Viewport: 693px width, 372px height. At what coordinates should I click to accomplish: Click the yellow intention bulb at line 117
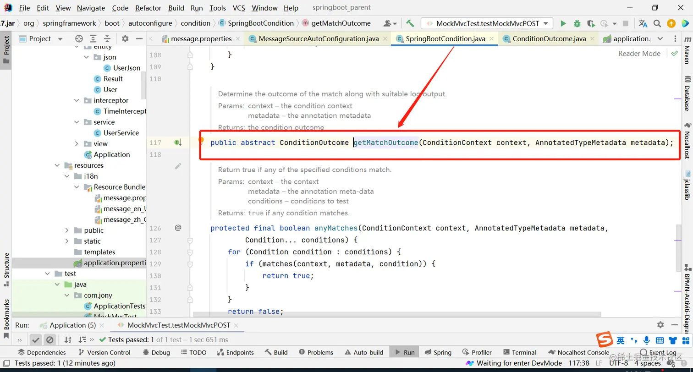point(201,141)
